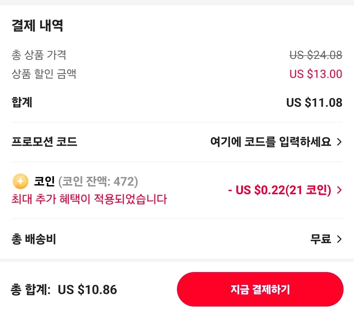Click the coin balance 472 text
This screenshot has width=354, height=315.
coord(98,181)
